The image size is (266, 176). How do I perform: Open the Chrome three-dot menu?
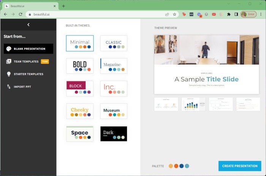pyautogui.click(x=261, y=14)
